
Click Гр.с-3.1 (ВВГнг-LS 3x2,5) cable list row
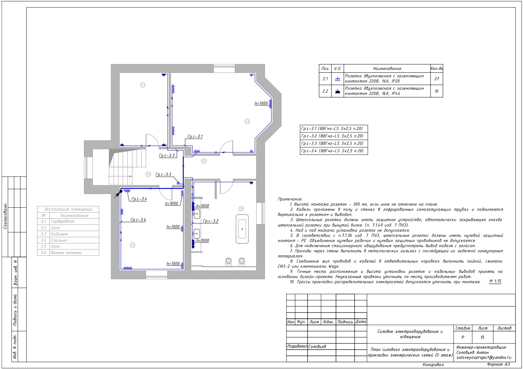(333, 128)
